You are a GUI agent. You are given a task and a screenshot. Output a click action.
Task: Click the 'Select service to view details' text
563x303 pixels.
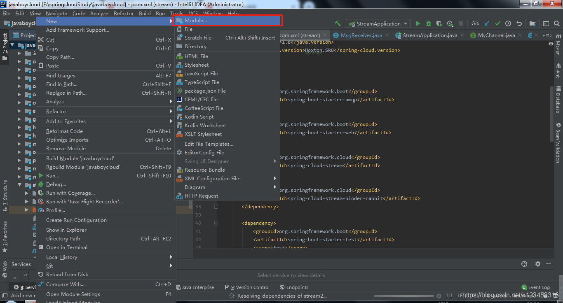pos(291,275)
